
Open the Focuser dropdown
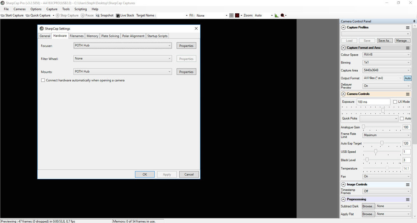[123, 46]
